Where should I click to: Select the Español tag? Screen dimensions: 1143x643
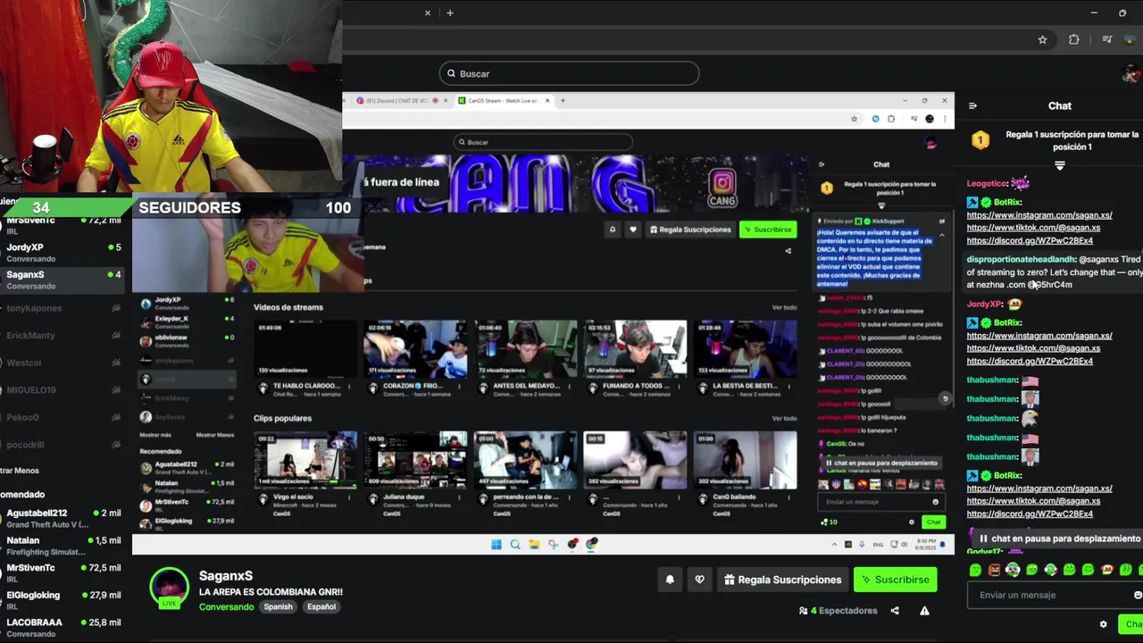click(x=321, y=606)
